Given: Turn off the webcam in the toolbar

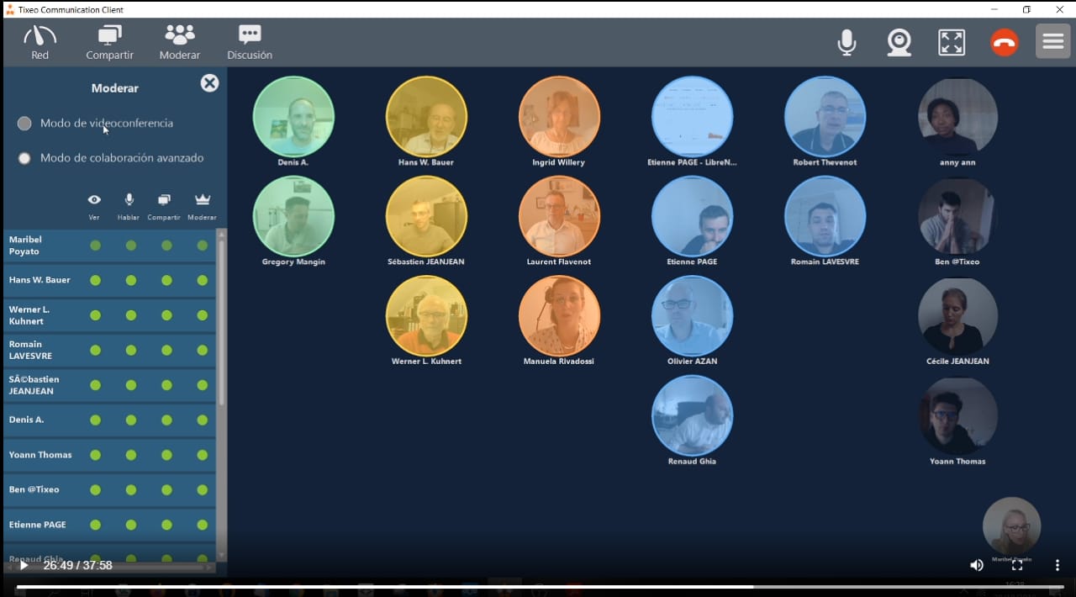Looking at the screenshot, I should tap(899, 42).
